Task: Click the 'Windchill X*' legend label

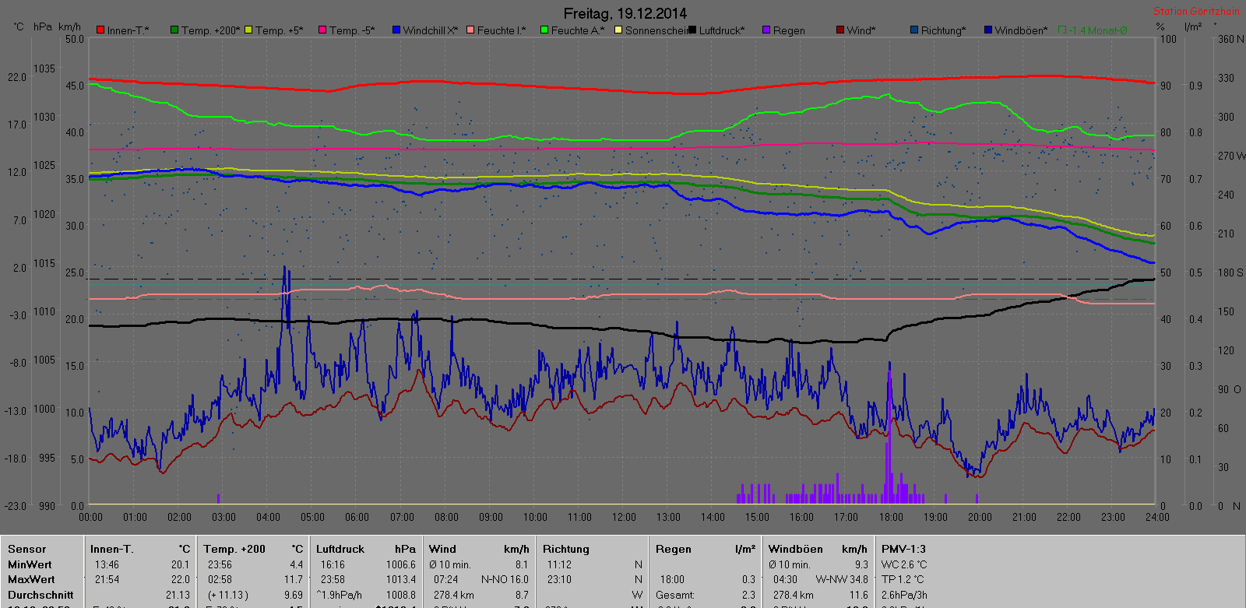Action: coord(431,30)
